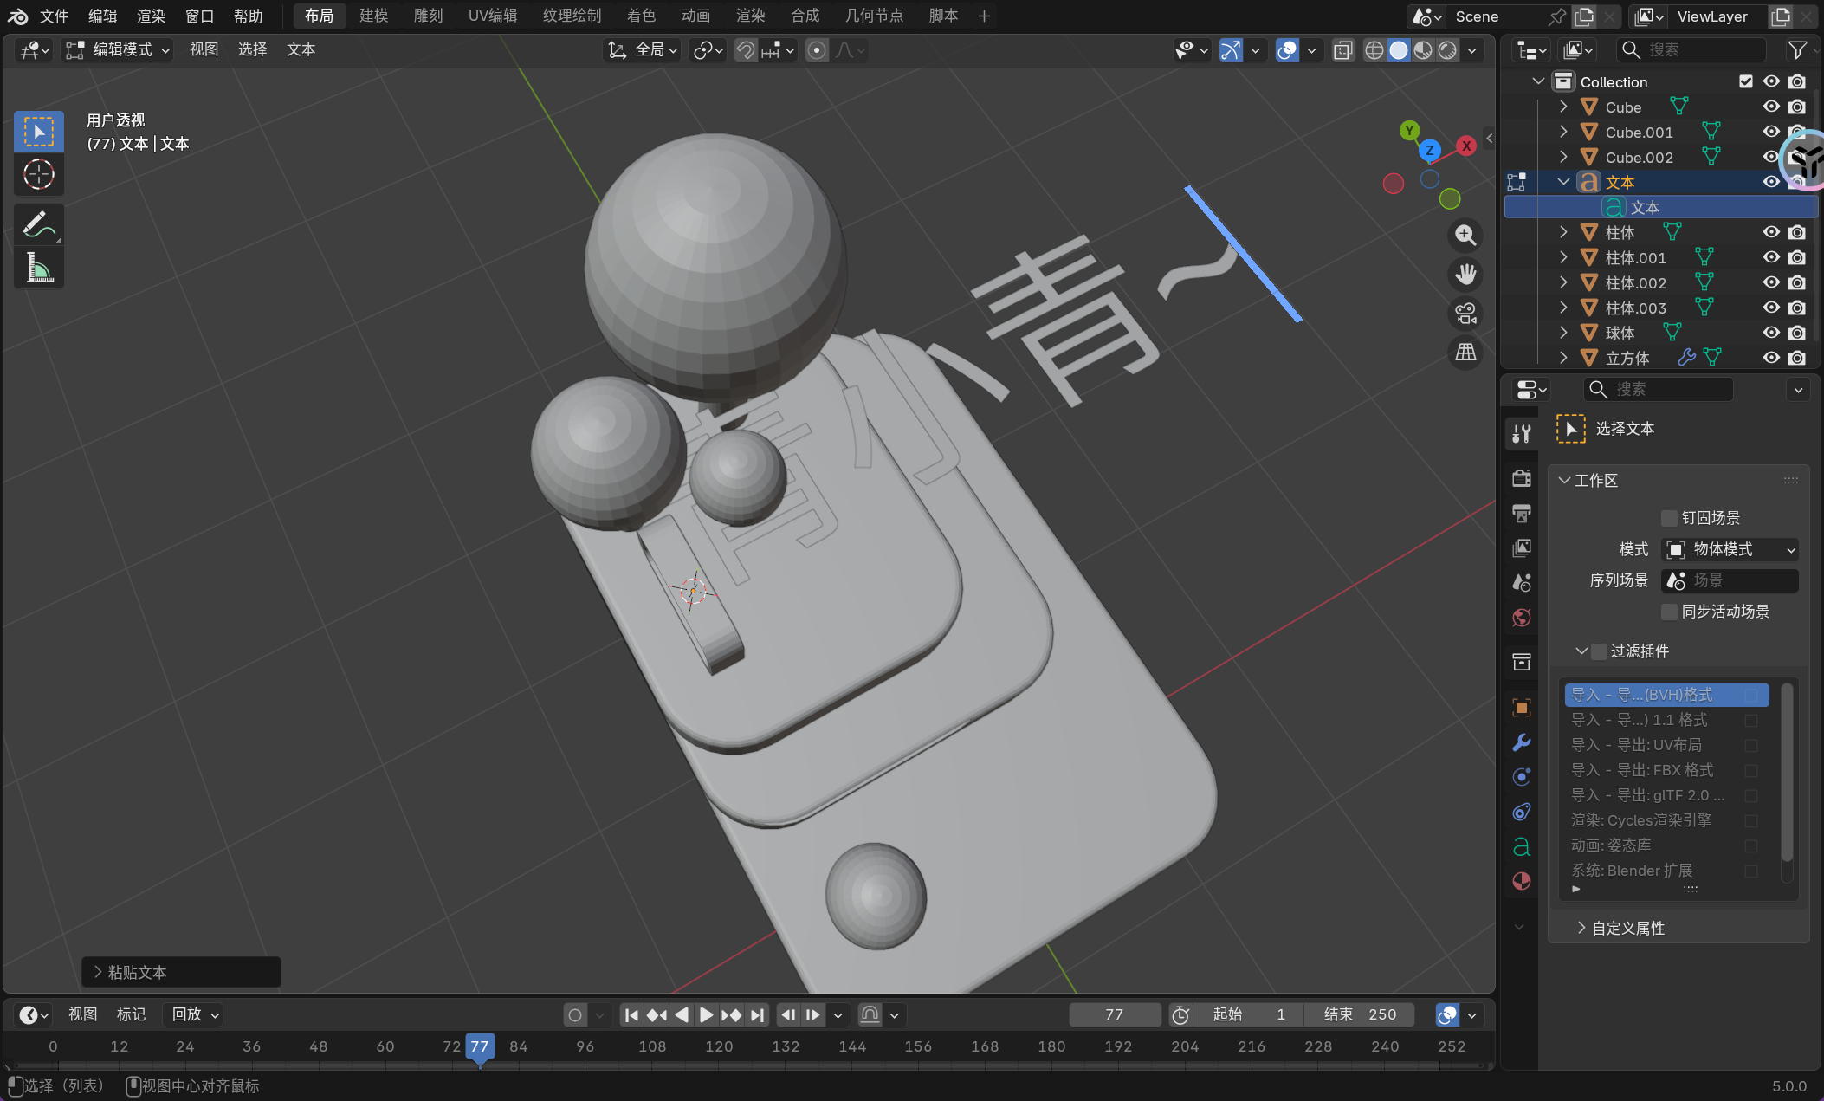Viewport: 1824px width, 1101px height.
Task: Hide the 球体 object in outliner
Action: click(x=1771, y=333)
